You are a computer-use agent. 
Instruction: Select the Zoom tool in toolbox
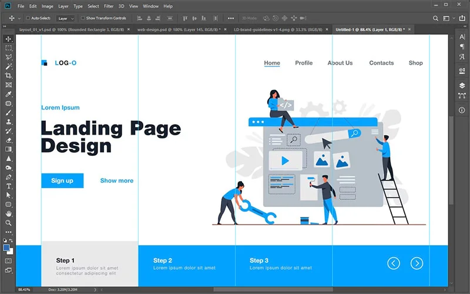coord(8,223)
